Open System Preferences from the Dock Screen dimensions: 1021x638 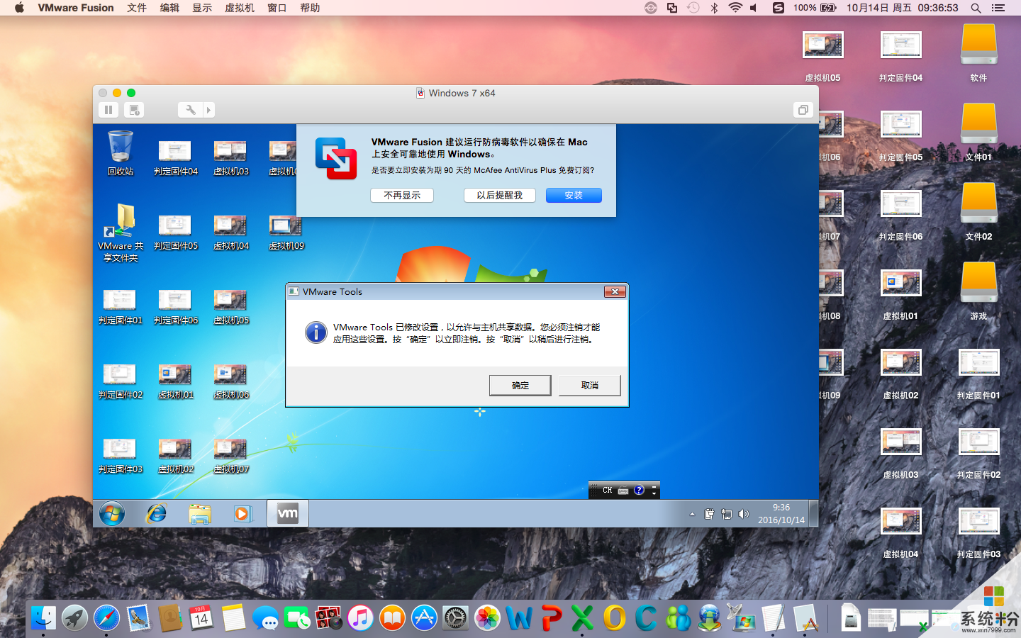pos(456,617)
